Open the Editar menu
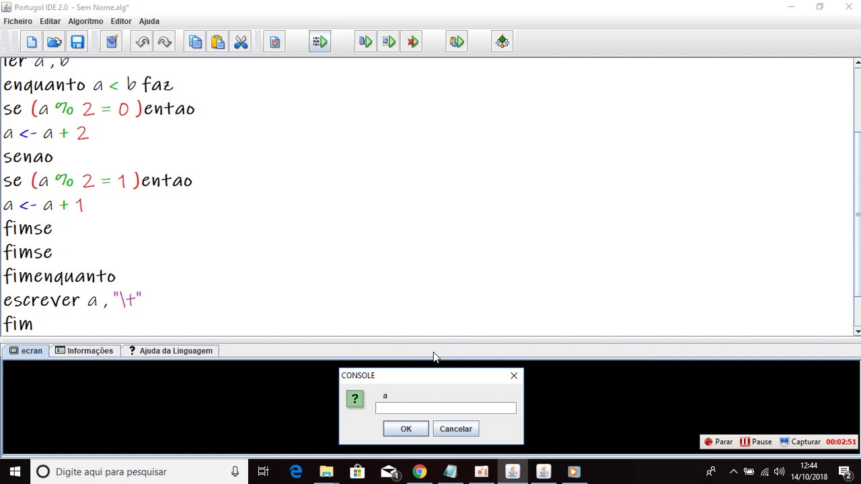Image resolution: width=861 pixels, height=484 pixels. coord(50,22)
